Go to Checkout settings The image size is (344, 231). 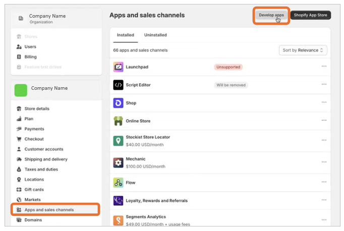pyautogui.click(x=34, y=139)
